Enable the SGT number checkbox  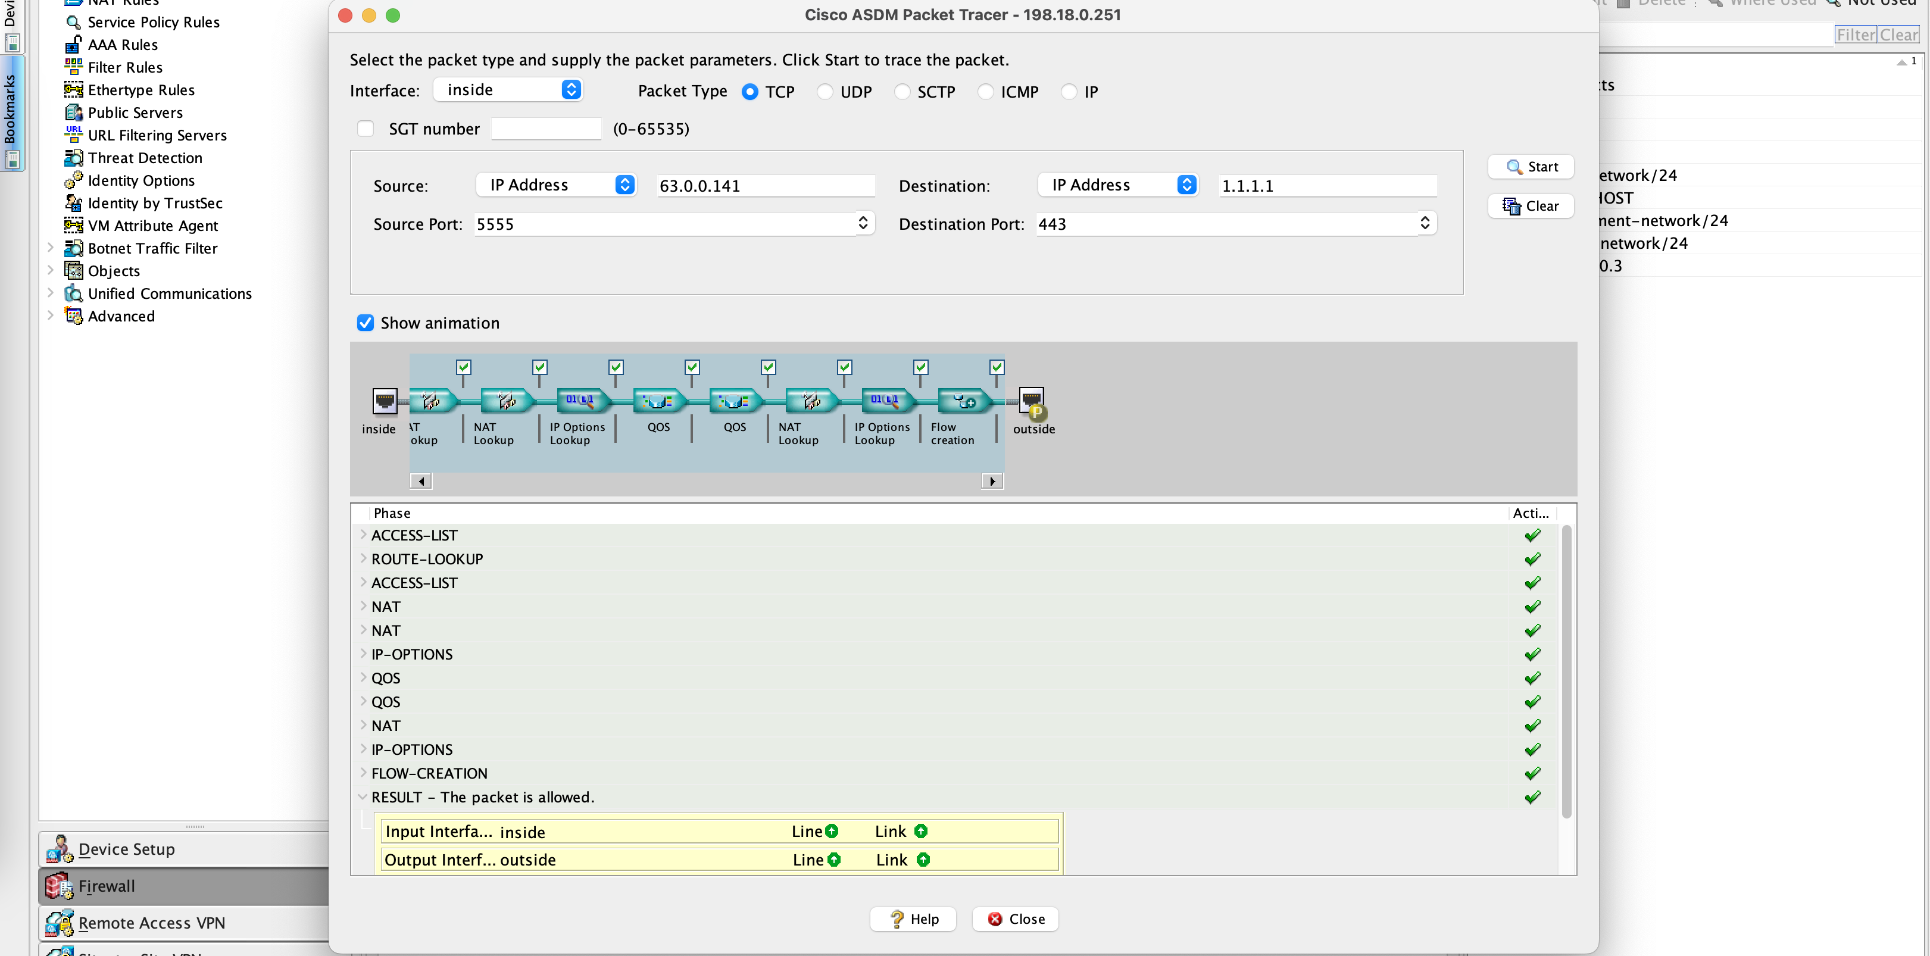(x=366, y=129)
